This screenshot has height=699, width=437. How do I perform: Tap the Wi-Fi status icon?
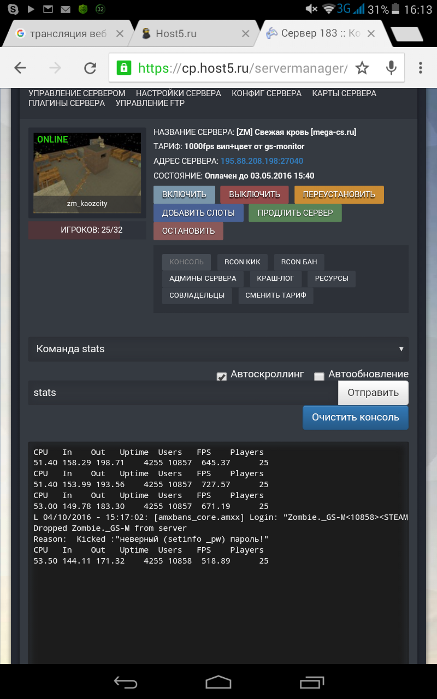(x=329, y=9)
